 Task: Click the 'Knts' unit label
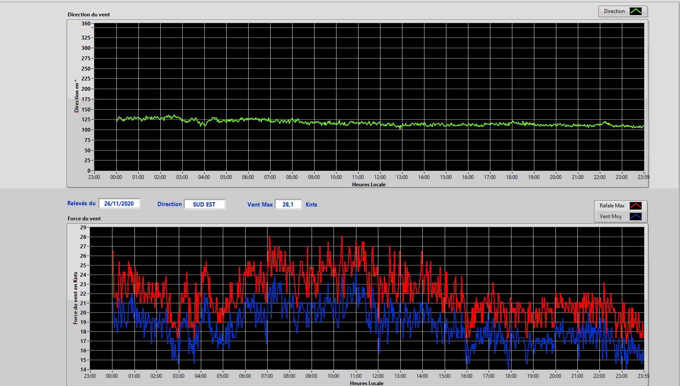[311, 204]
